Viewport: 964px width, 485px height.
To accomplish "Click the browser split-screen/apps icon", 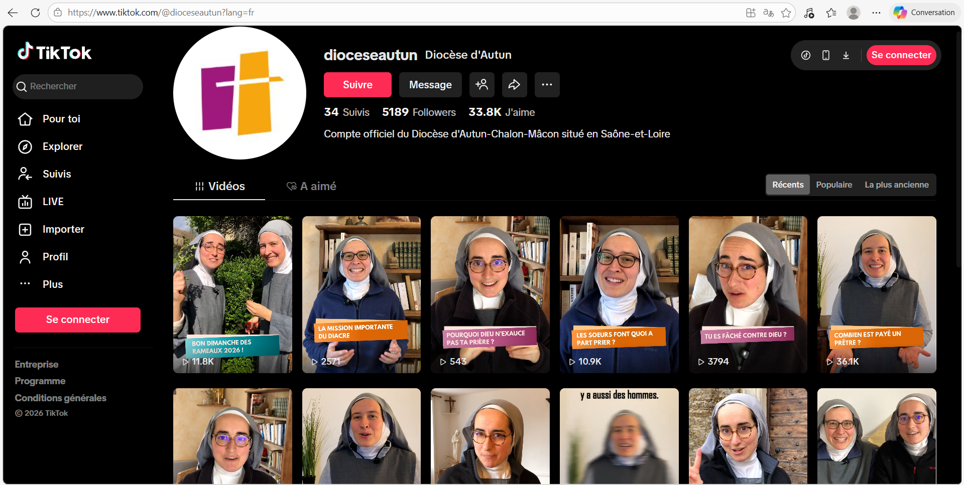I will [x=751, y=13].
